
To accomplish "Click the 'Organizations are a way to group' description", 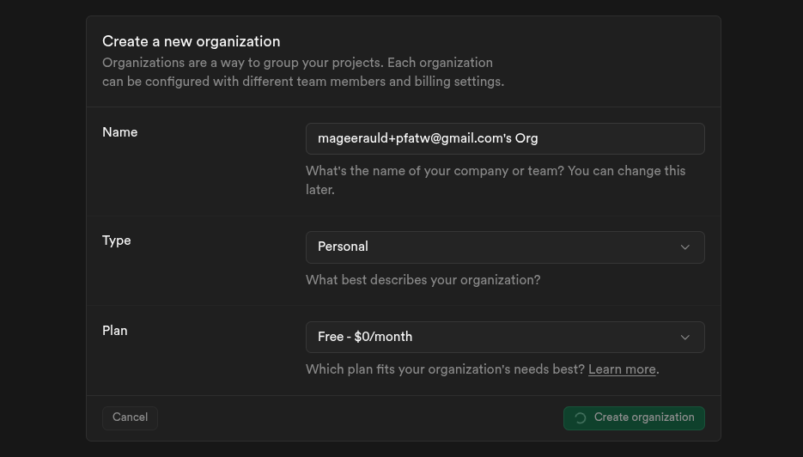I will [x=297, y=63].
